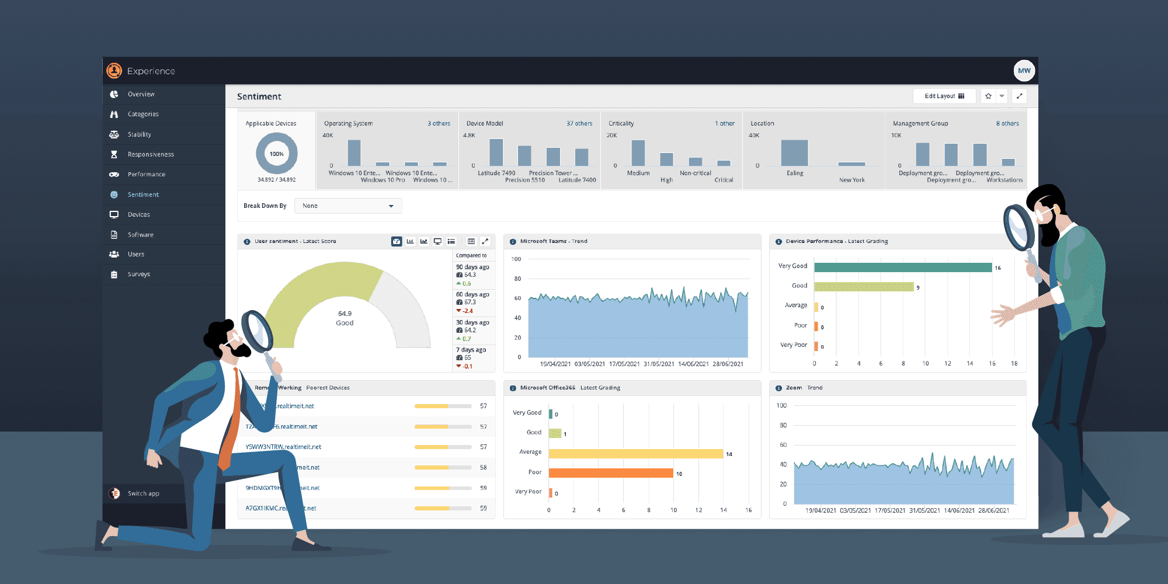Click the Medium criticality bar label
Screen dimensions: 1168x584
point(638,173)
